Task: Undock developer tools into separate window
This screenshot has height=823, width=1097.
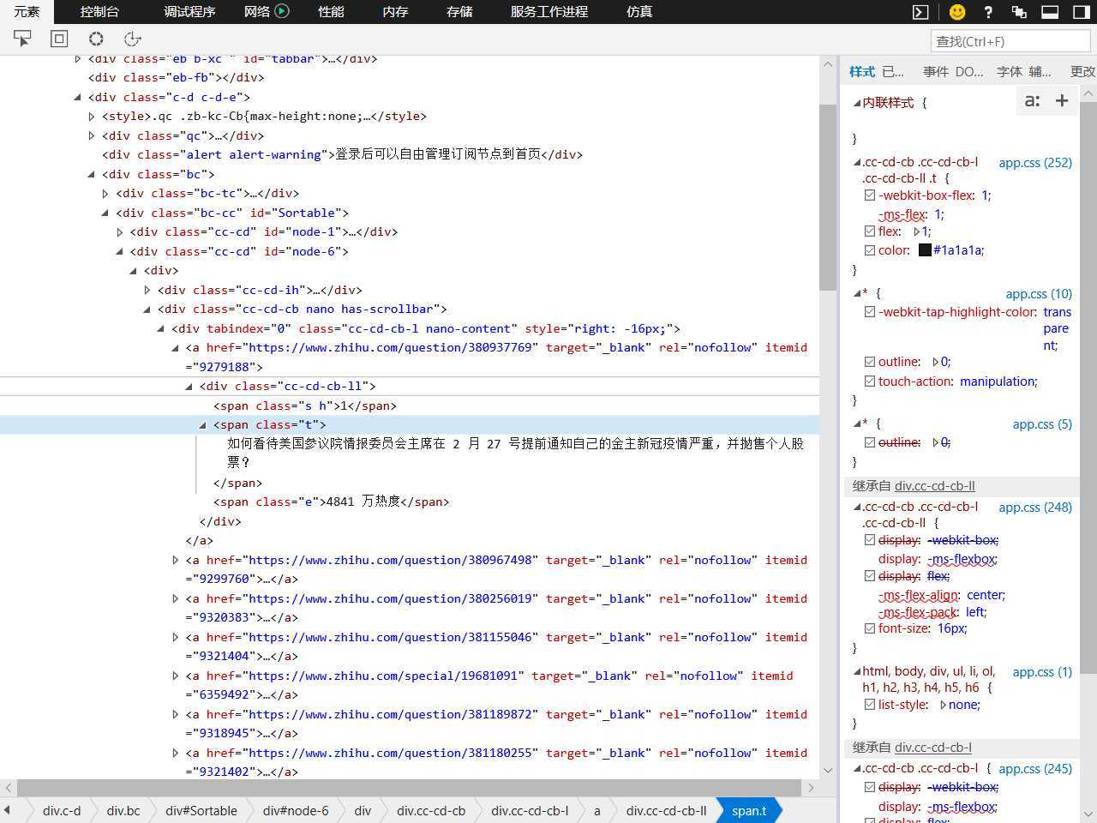Action: click(x=1019, y=12)
